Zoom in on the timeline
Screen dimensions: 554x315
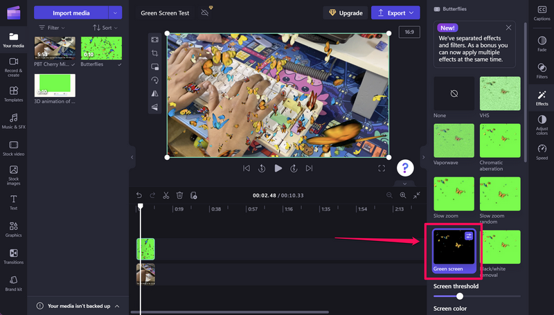coord(403,196)
